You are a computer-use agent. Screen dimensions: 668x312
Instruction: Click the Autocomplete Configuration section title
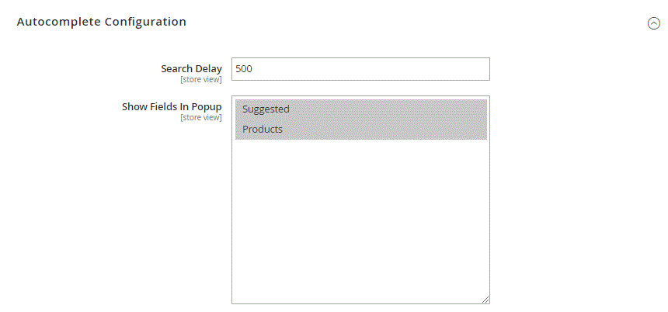coord(101,22)
